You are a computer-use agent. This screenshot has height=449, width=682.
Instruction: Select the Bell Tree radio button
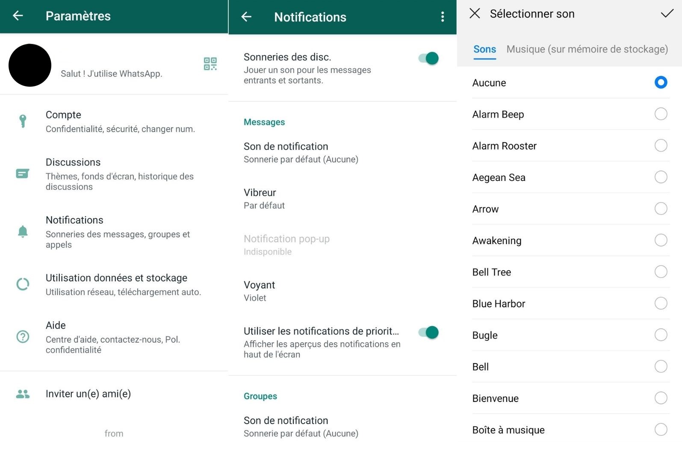pos(661,272)
